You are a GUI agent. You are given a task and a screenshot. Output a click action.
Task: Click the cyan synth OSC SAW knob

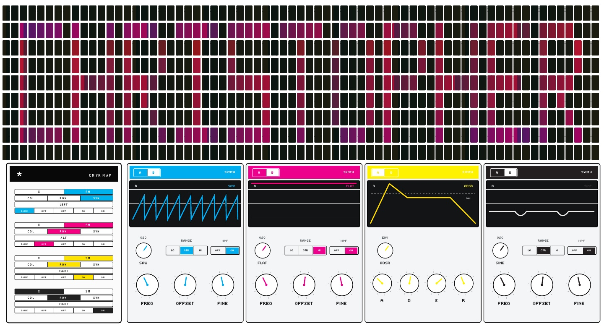point(143,250)
